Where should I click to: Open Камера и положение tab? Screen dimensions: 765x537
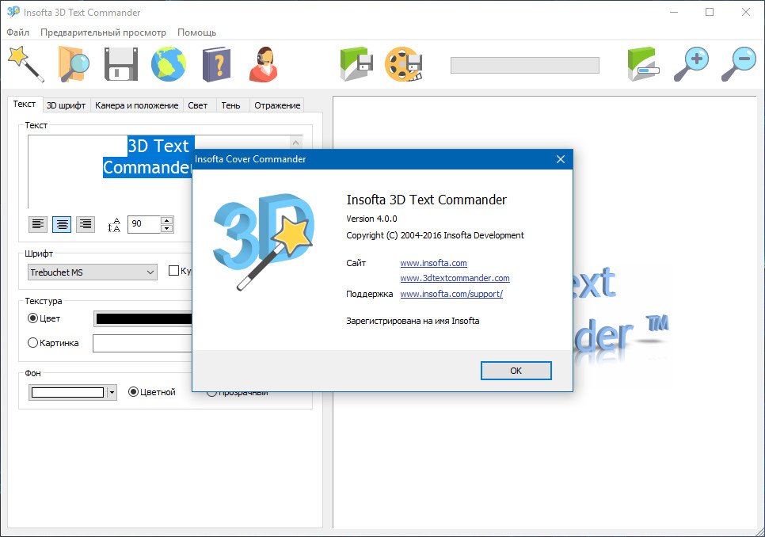click(136, 105)
